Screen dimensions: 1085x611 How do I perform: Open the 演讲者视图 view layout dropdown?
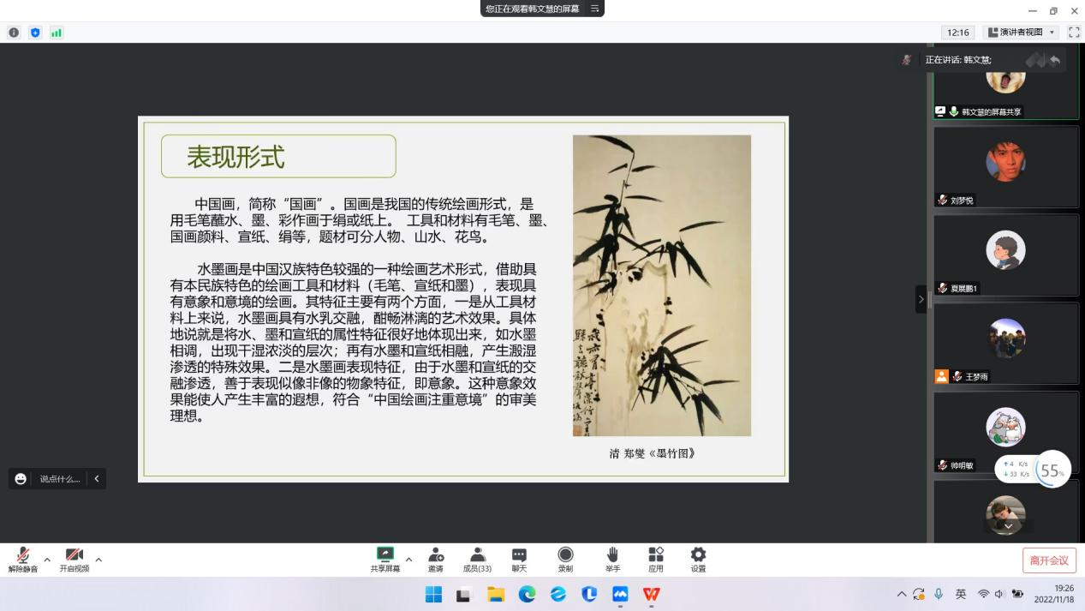[x=1021, y=33]
